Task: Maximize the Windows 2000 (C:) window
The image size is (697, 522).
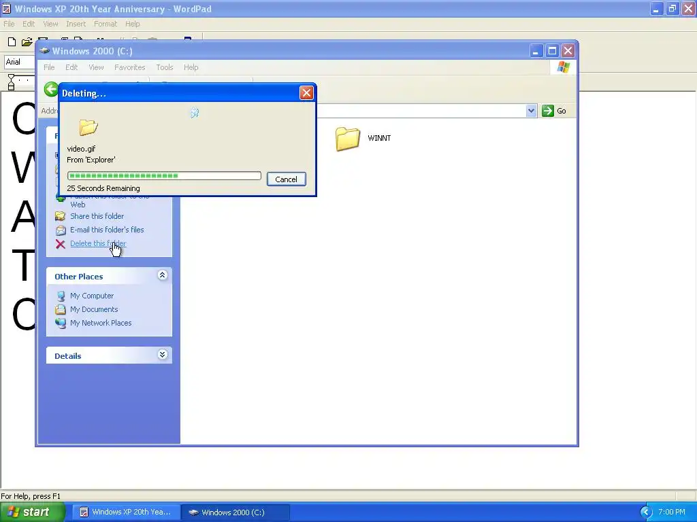Action: pyautogui.click(x=552, y=51)
